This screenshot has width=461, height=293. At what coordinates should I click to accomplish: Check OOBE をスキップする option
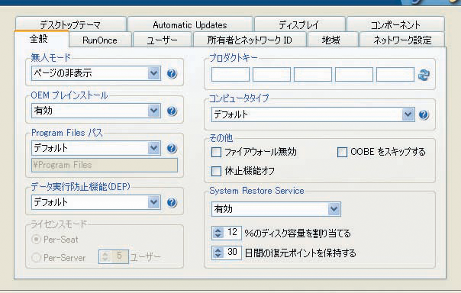[x=342, y=153]
